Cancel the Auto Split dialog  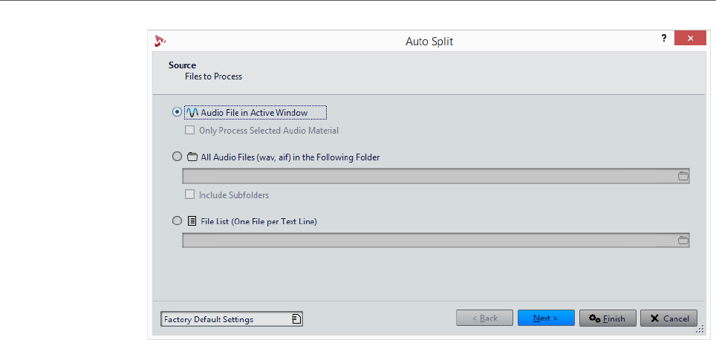[x=668, y=318]
